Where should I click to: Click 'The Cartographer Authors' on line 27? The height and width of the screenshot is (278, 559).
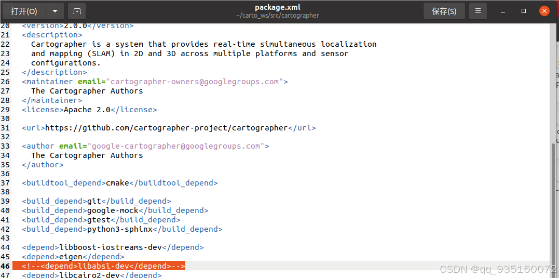pyautogui.click(x=87, y=90)
